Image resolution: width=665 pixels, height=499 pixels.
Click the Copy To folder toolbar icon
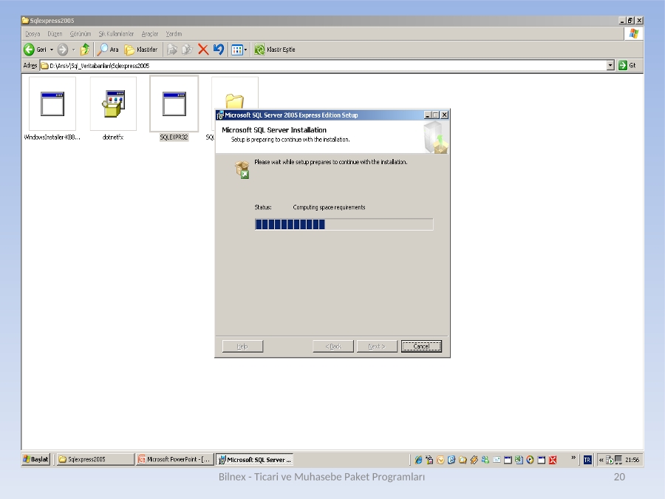(187, 50)
